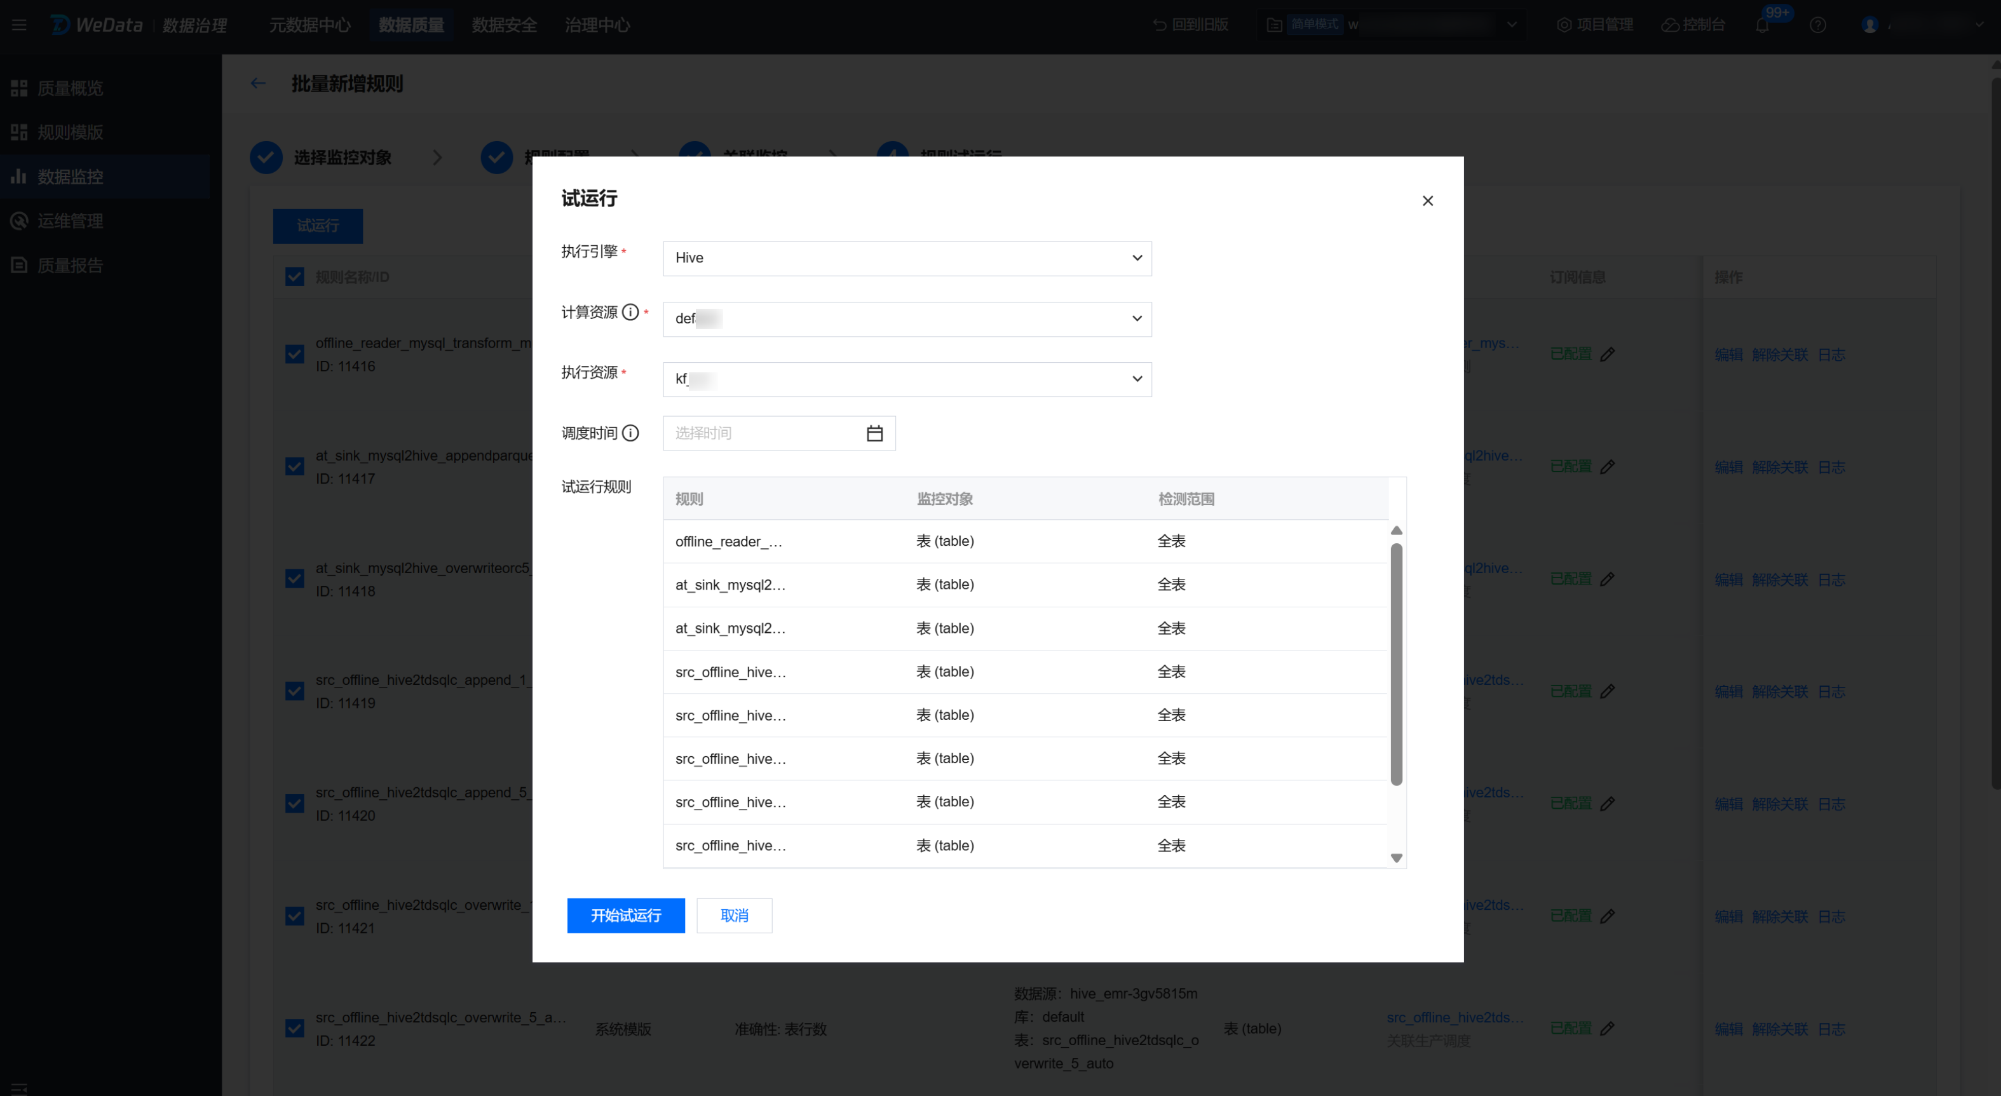Click the rule list scrollbar up arrow
The width and height of the screenshot is (2001, 1096).
(1396, 531)
